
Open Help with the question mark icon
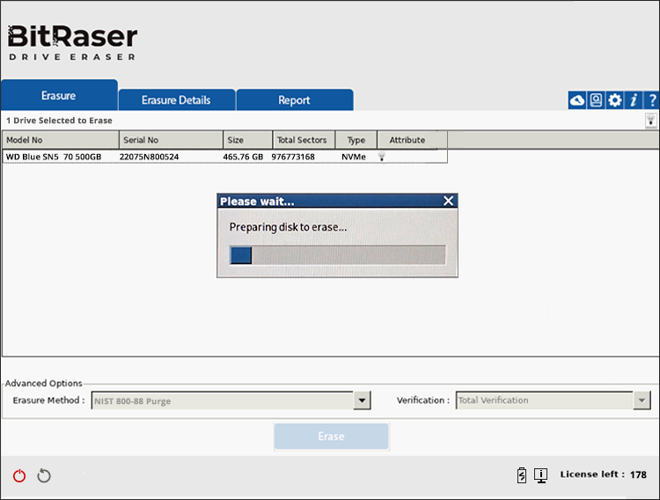(x=652, y=100)
